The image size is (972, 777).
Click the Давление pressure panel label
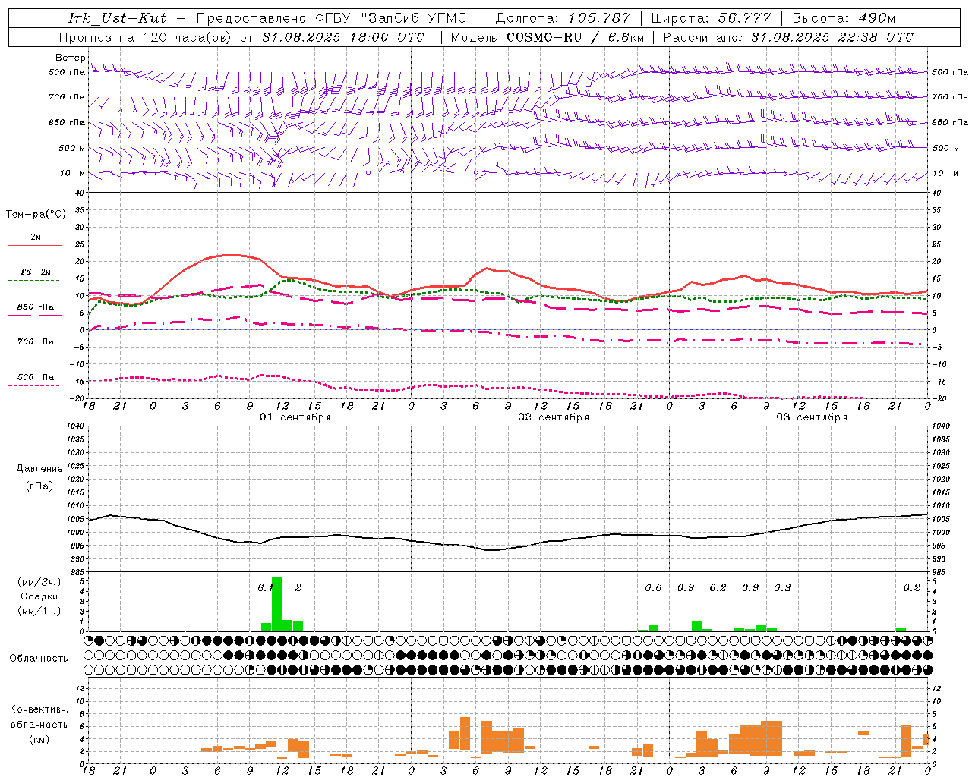(x=39, y=469)
